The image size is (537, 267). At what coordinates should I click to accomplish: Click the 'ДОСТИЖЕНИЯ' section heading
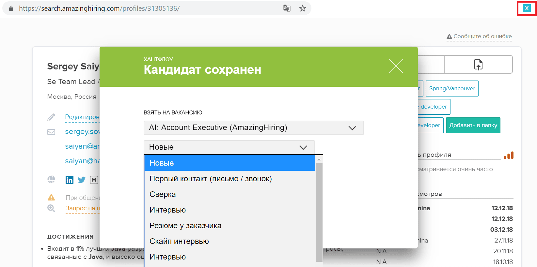[71, 237]
